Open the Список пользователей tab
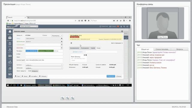 click(162, 49)
